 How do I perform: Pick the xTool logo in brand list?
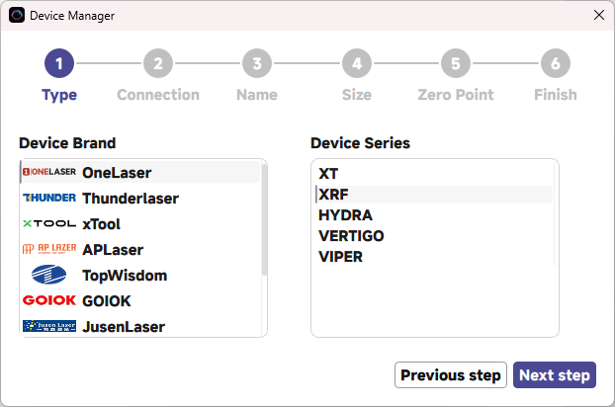click(x=49, y=223)
